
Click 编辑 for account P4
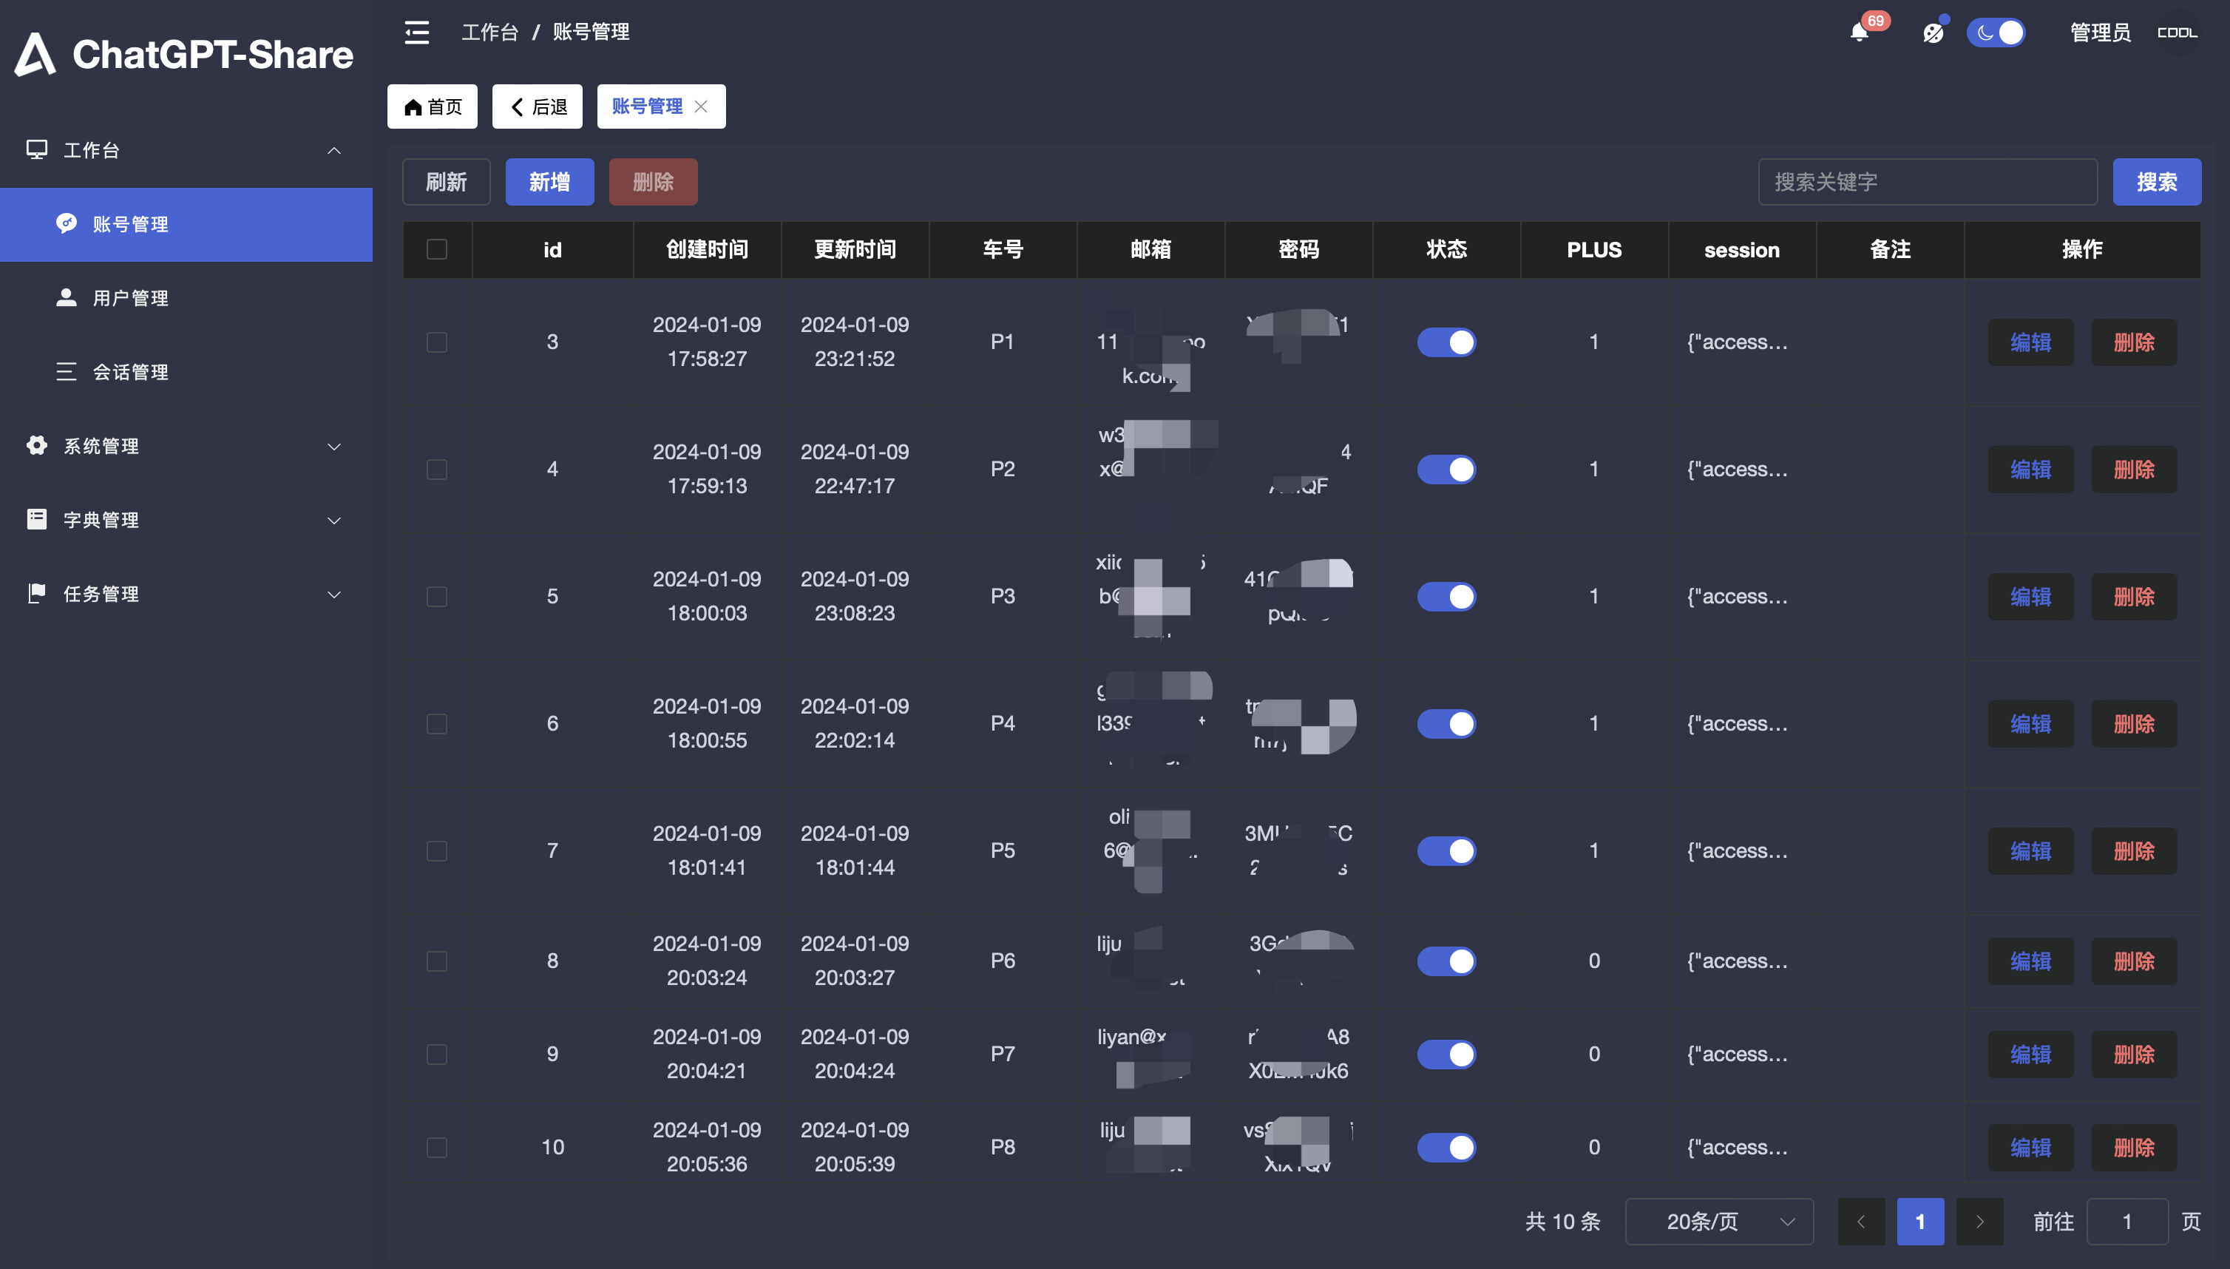click(2030, 723)
